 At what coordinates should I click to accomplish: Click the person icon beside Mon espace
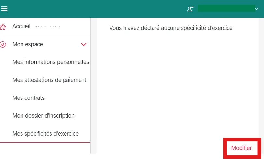[3, 45]
